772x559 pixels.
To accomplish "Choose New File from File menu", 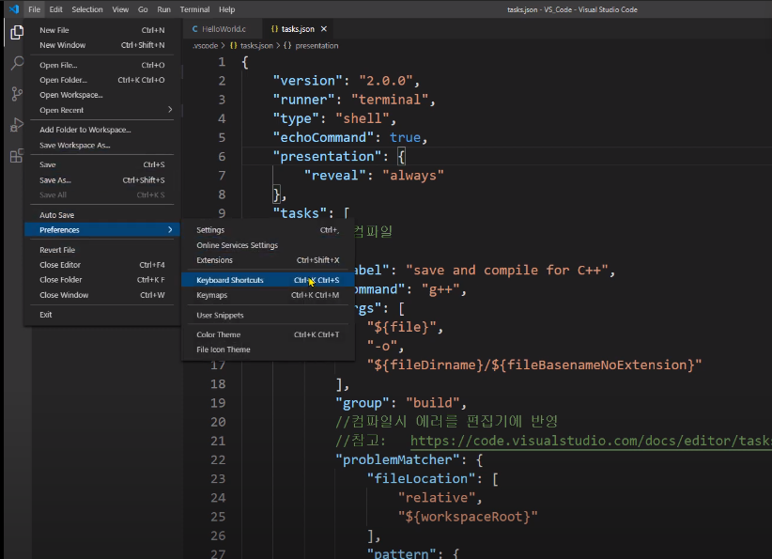I will [x=102, y=30].
